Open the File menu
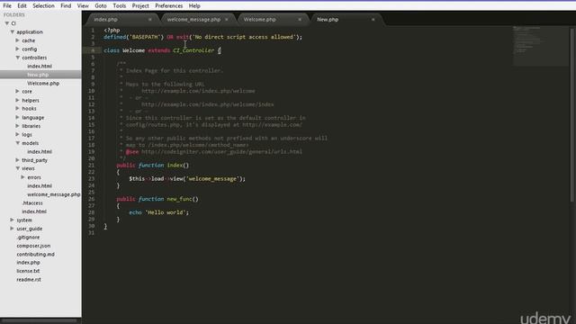 tap(7, 6)
